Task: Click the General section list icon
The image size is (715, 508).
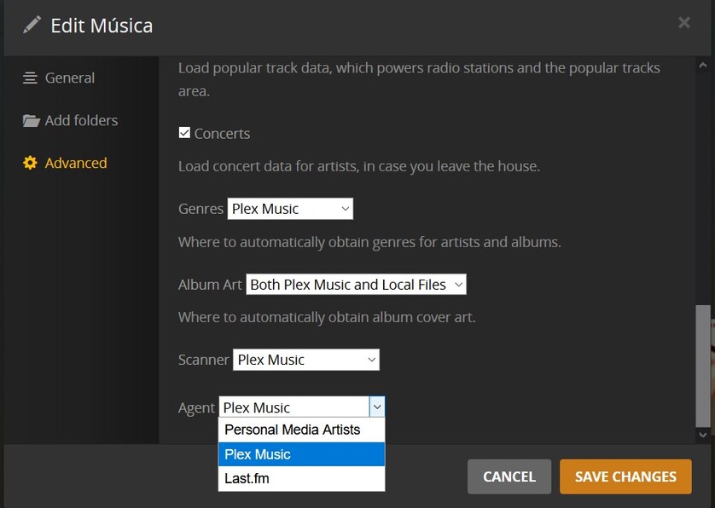Action: [31, 78]
